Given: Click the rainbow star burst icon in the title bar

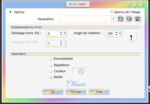Looking at the screenshot, I should (135, 5).
